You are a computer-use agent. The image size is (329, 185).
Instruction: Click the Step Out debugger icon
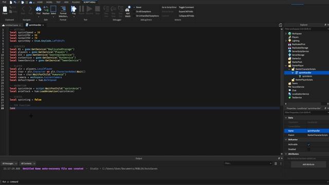tap(120, 9)
